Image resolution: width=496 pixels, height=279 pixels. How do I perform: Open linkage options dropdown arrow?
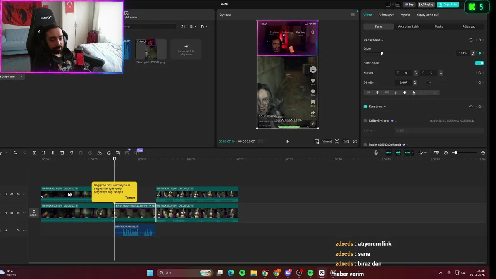(x=412, y=153)
